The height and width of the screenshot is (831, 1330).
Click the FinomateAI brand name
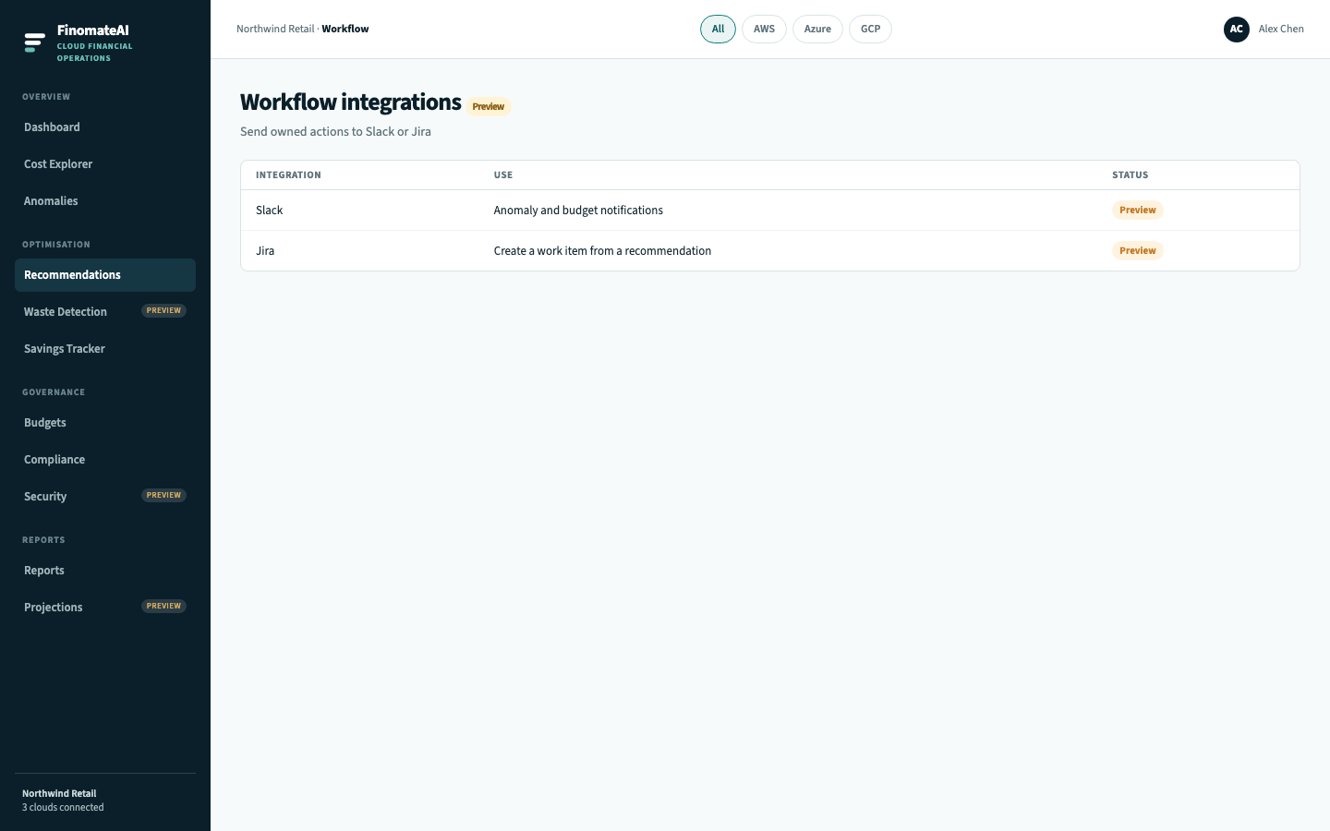tap(92, 30)
